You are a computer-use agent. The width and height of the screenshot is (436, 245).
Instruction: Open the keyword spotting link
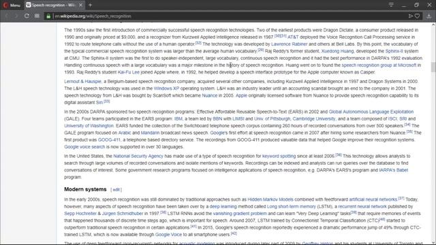[x=279, y=156]
